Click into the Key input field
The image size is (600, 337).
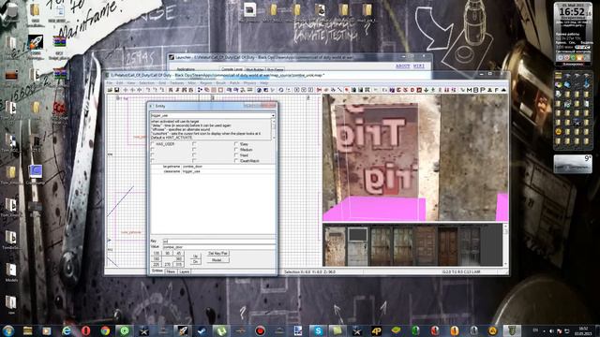(x=218, y=242)
